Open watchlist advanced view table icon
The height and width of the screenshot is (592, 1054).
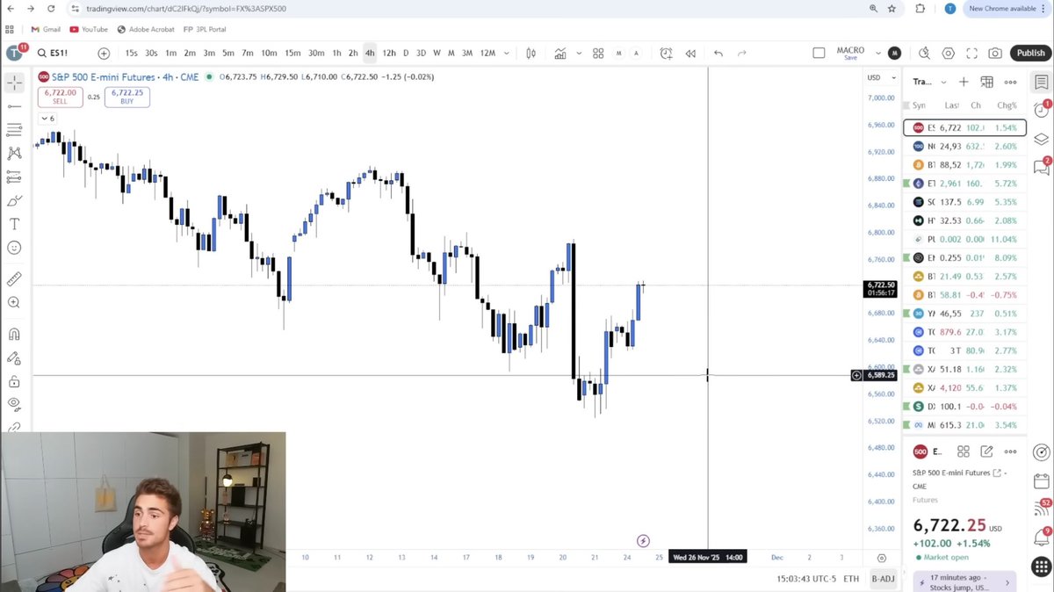[x=986, y=82]
